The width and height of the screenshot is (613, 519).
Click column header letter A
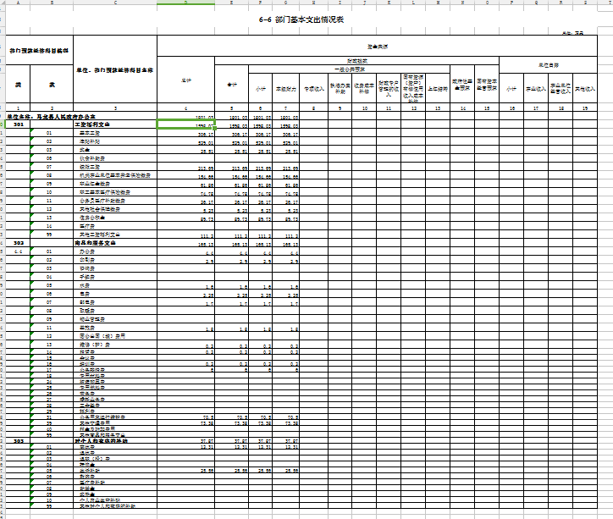click(x=17, y=3)
